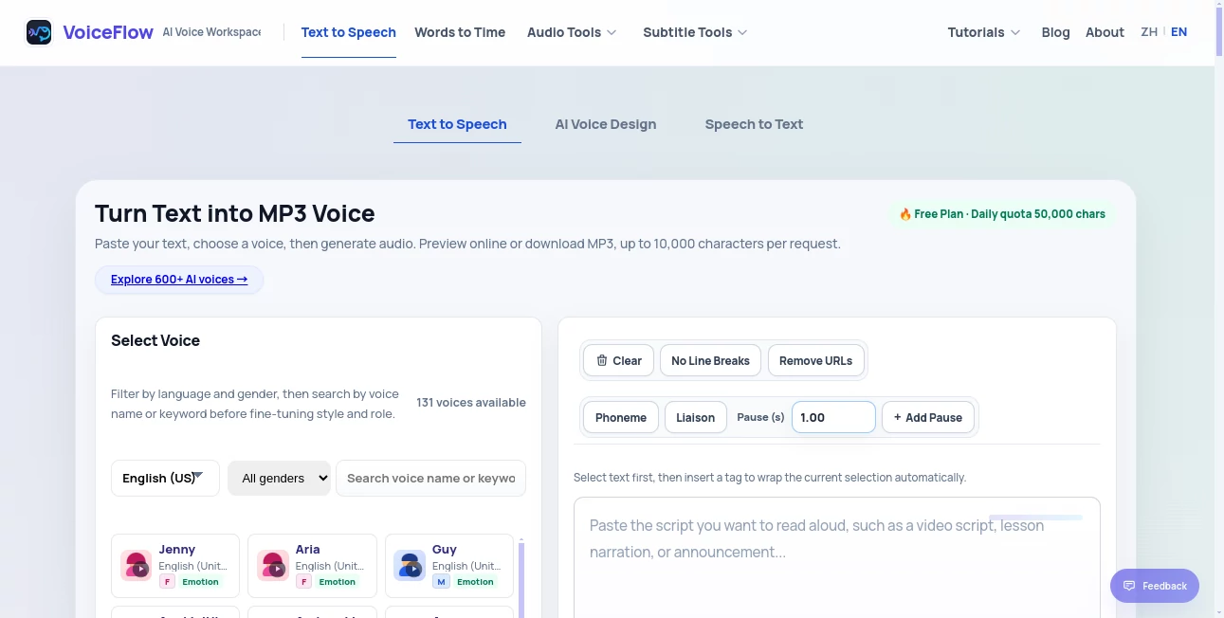Click the F gender badge on Aria card
Screen dimensions: 1224x618
pyautogui.click(x=303, y=582)
